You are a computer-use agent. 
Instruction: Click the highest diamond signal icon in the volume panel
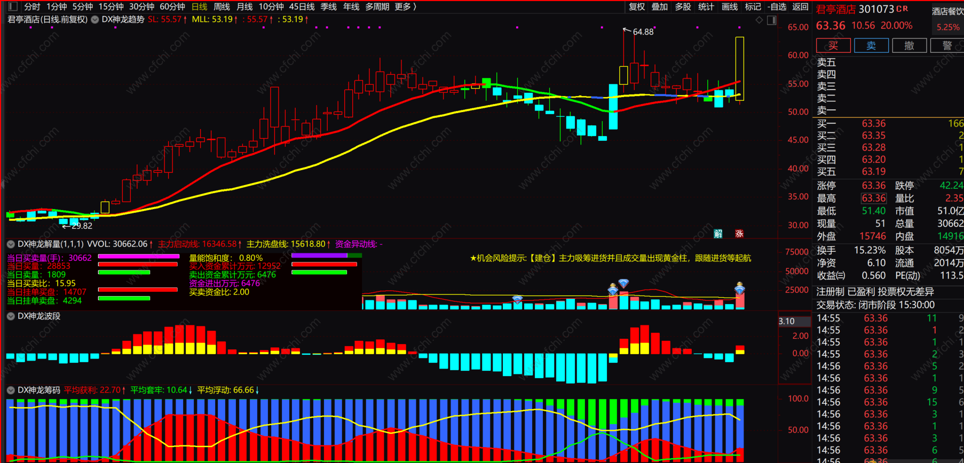623,283
